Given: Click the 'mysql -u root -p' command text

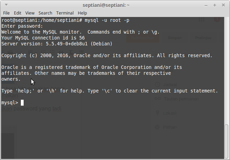Looking at the screenshot, I should pos(107,20).
